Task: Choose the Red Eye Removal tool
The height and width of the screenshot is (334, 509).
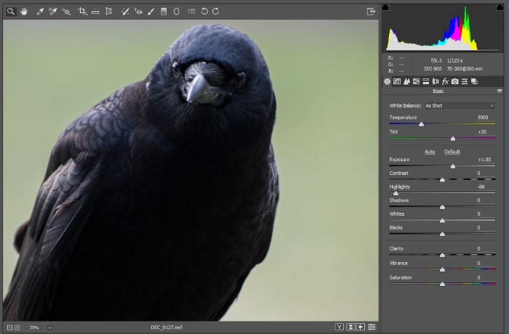Action: click(x=138, y=12)
